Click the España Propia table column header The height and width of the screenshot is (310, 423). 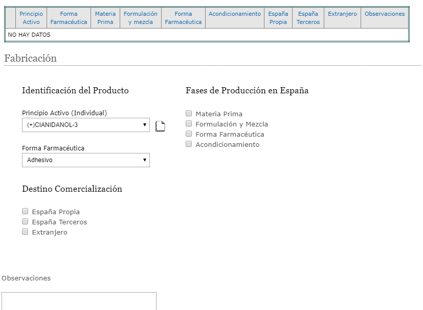click(x=278, y=18)
